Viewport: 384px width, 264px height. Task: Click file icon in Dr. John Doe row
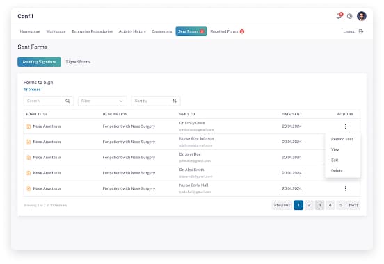(29, 157)
